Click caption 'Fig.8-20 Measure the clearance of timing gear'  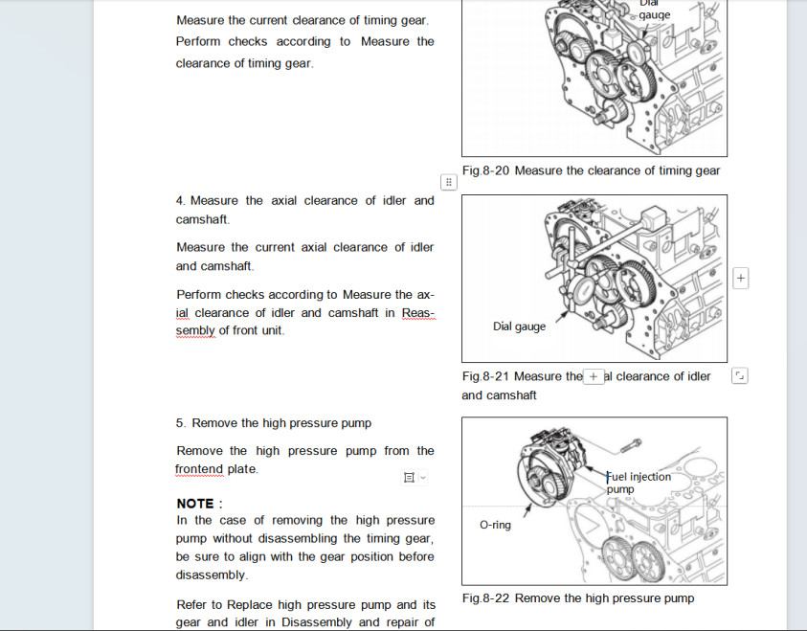(591, 170)
